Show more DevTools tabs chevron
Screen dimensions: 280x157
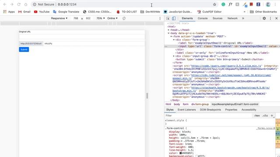(243, 18)
